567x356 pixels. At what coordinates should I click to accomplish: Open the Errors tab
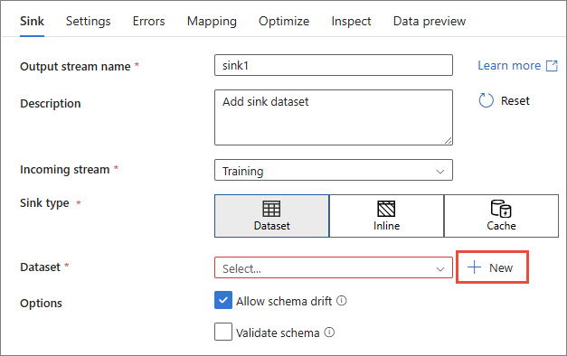(148, 22)
